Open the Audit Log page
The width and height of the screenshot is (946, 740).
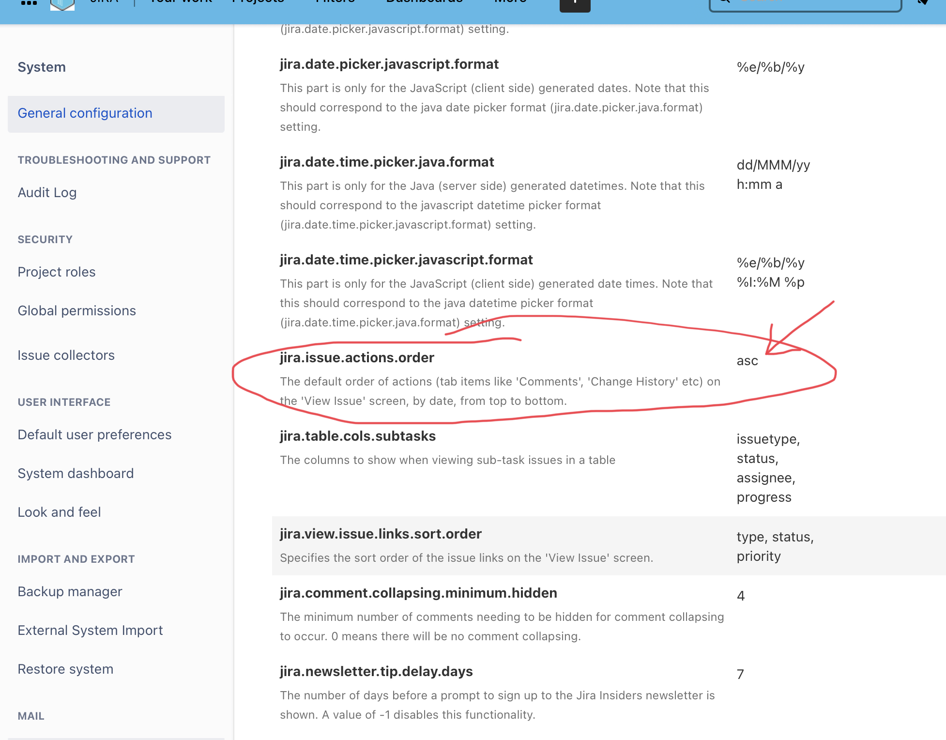(x=47, y=193)
